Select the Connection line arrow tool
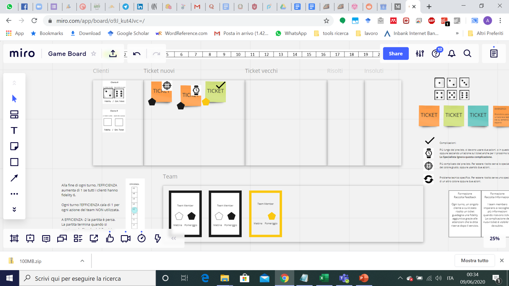This screenshot has height=286, width=509. coord(14,178)
